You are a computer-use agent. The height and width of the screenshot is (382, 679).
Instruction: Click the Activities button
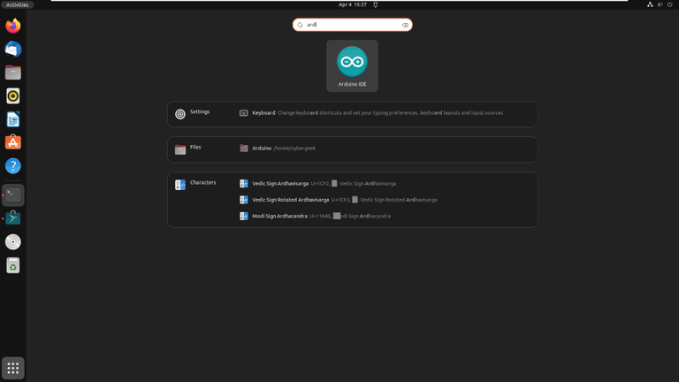pos(18,4)
